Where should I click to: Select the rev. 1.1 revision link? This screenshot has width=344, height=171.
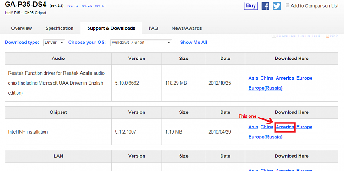click(x=100, y=6)
